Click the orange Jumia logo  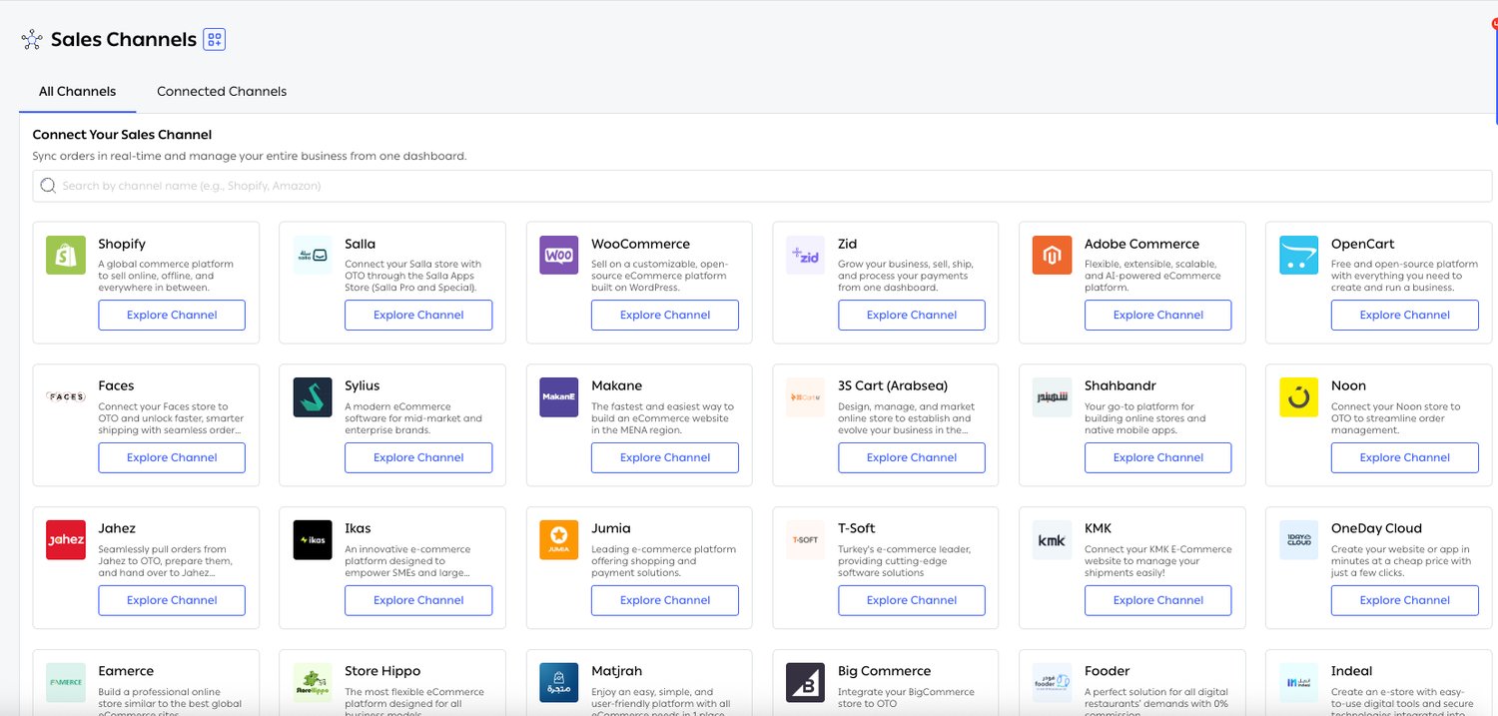(x=559, y=540)
